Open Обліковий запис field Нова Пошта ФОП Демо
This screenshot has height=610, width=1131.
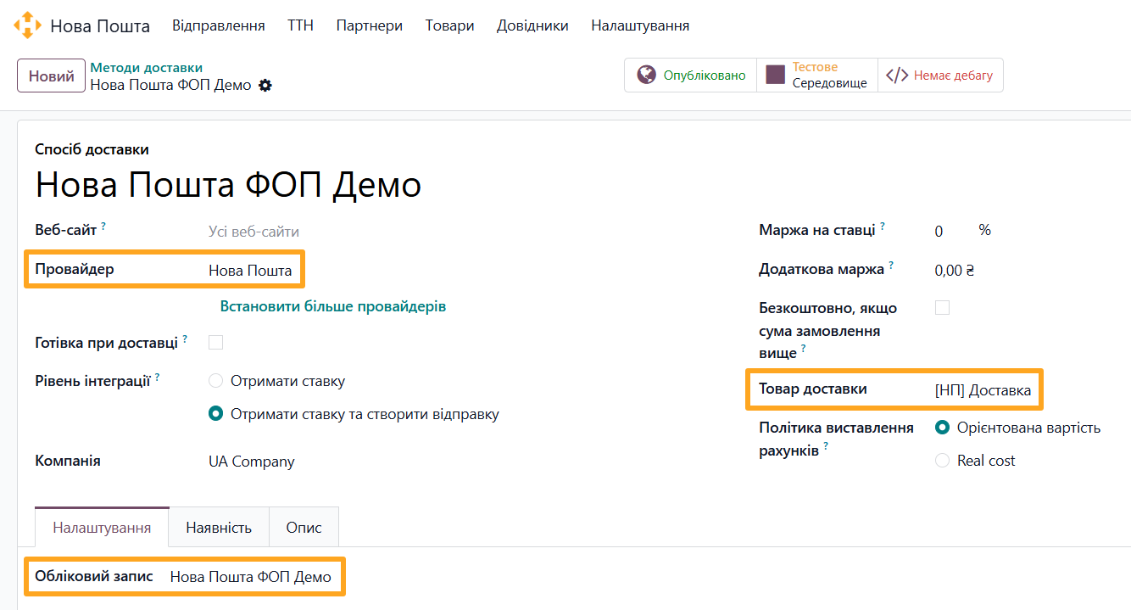pos(251,577)
